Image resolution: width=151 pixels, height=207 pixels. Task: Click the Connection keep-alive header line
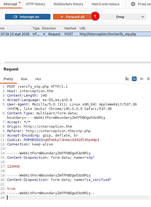(30, 144)
